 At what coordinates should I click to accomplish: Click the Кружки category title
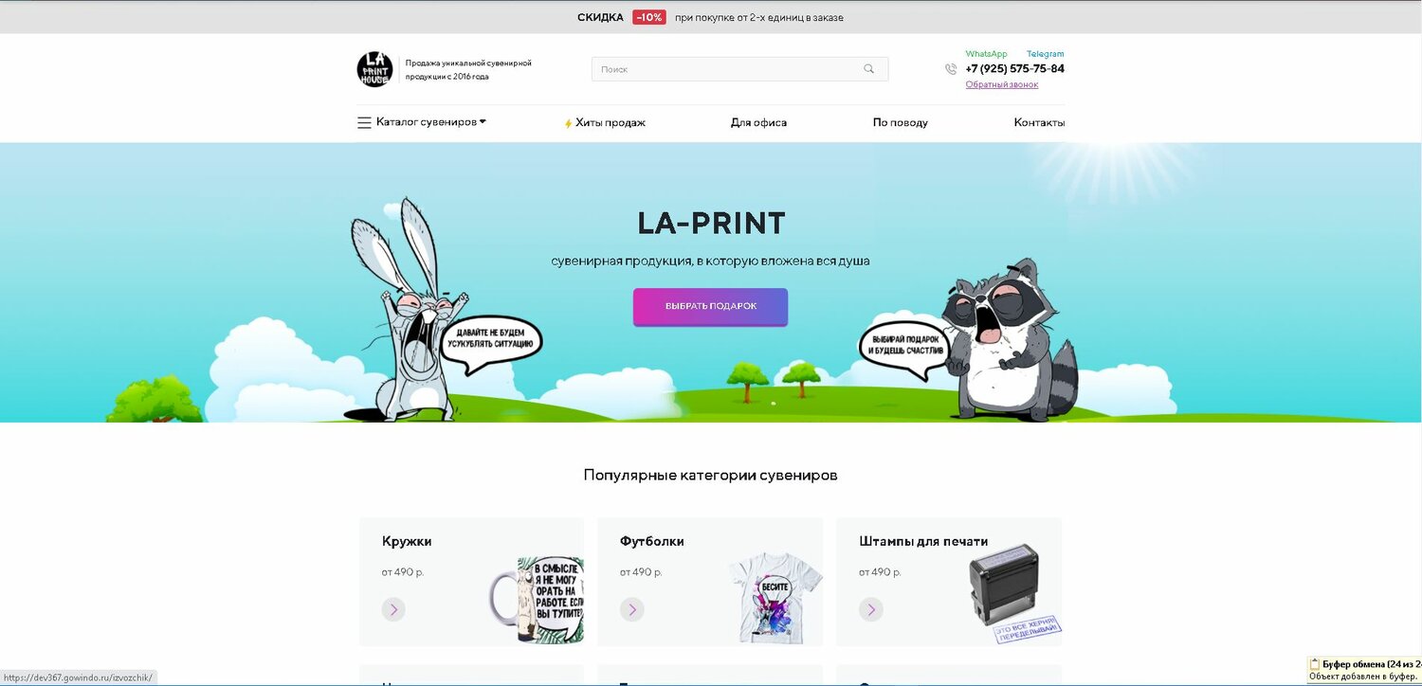pos(407,541)
